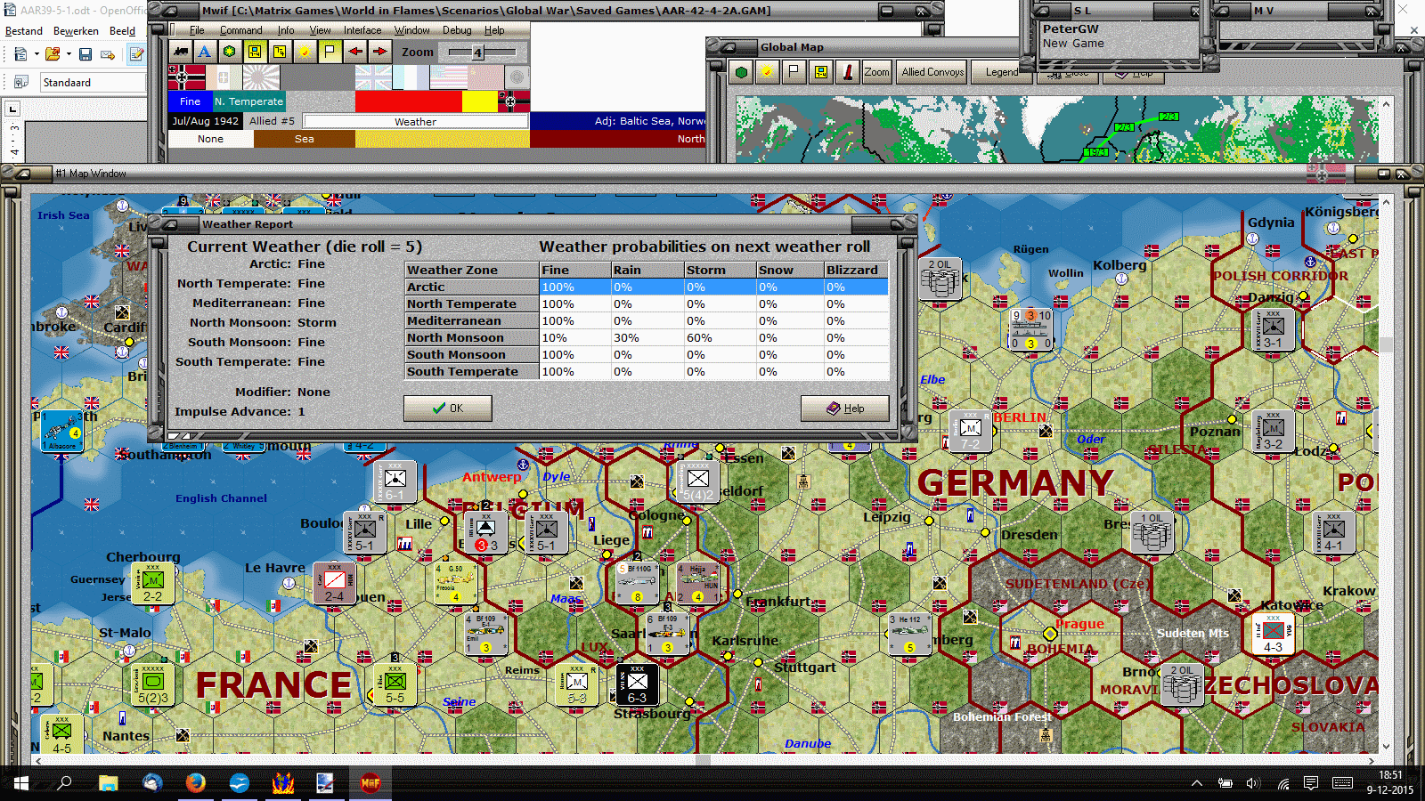1425x801 pixels.
Task: Click the Save floppy disk icon
Action: point(85,54)
